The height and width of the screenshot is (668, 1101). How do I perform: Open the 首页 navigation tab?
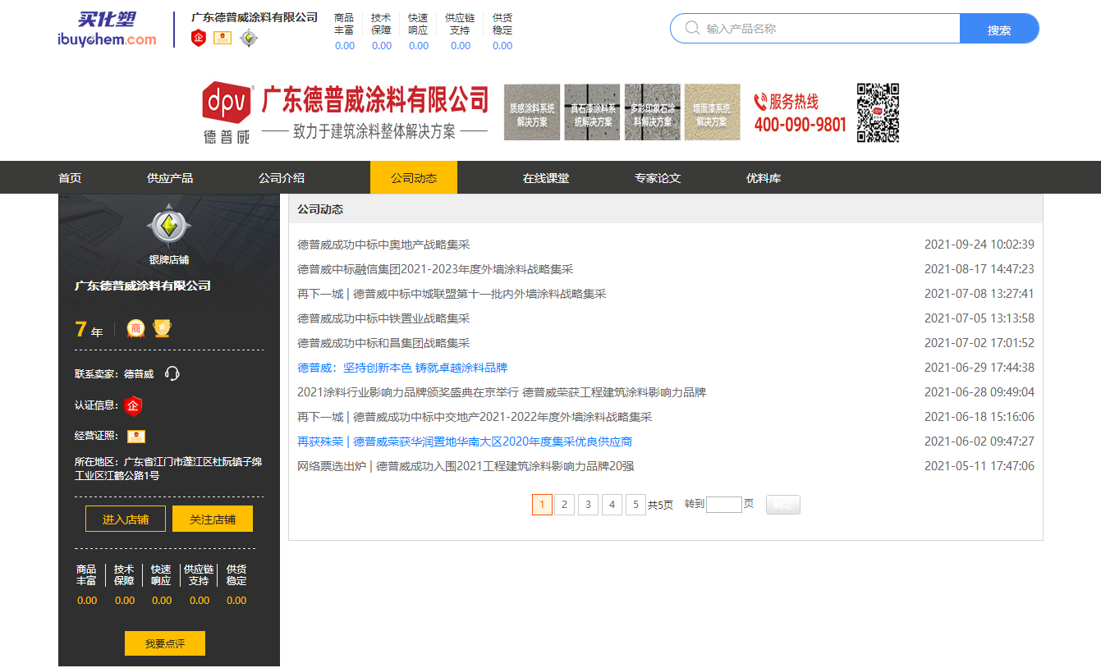(70, 177)
